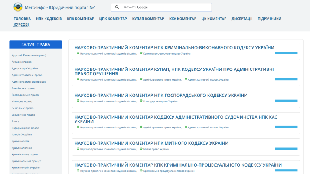Click chevron icon before Митне право України
Screen dimensions: 310x174
pos(141,149)
